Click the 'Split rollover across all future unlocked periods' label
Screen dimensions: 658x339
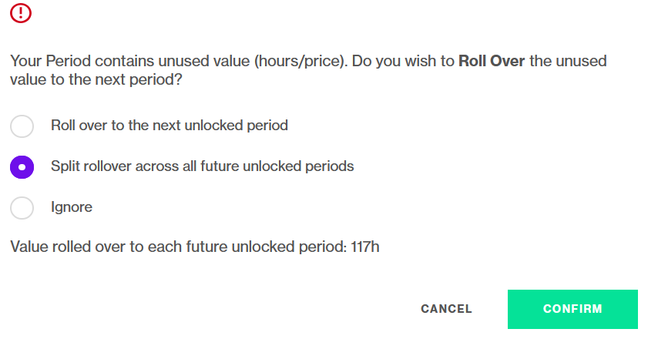(203, 166)
